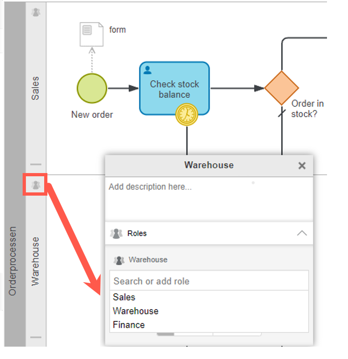This screenshot has height=359, width=348.
Task: Pick Warehouse in the role suggestion list
Action: (x=135, y=311)
